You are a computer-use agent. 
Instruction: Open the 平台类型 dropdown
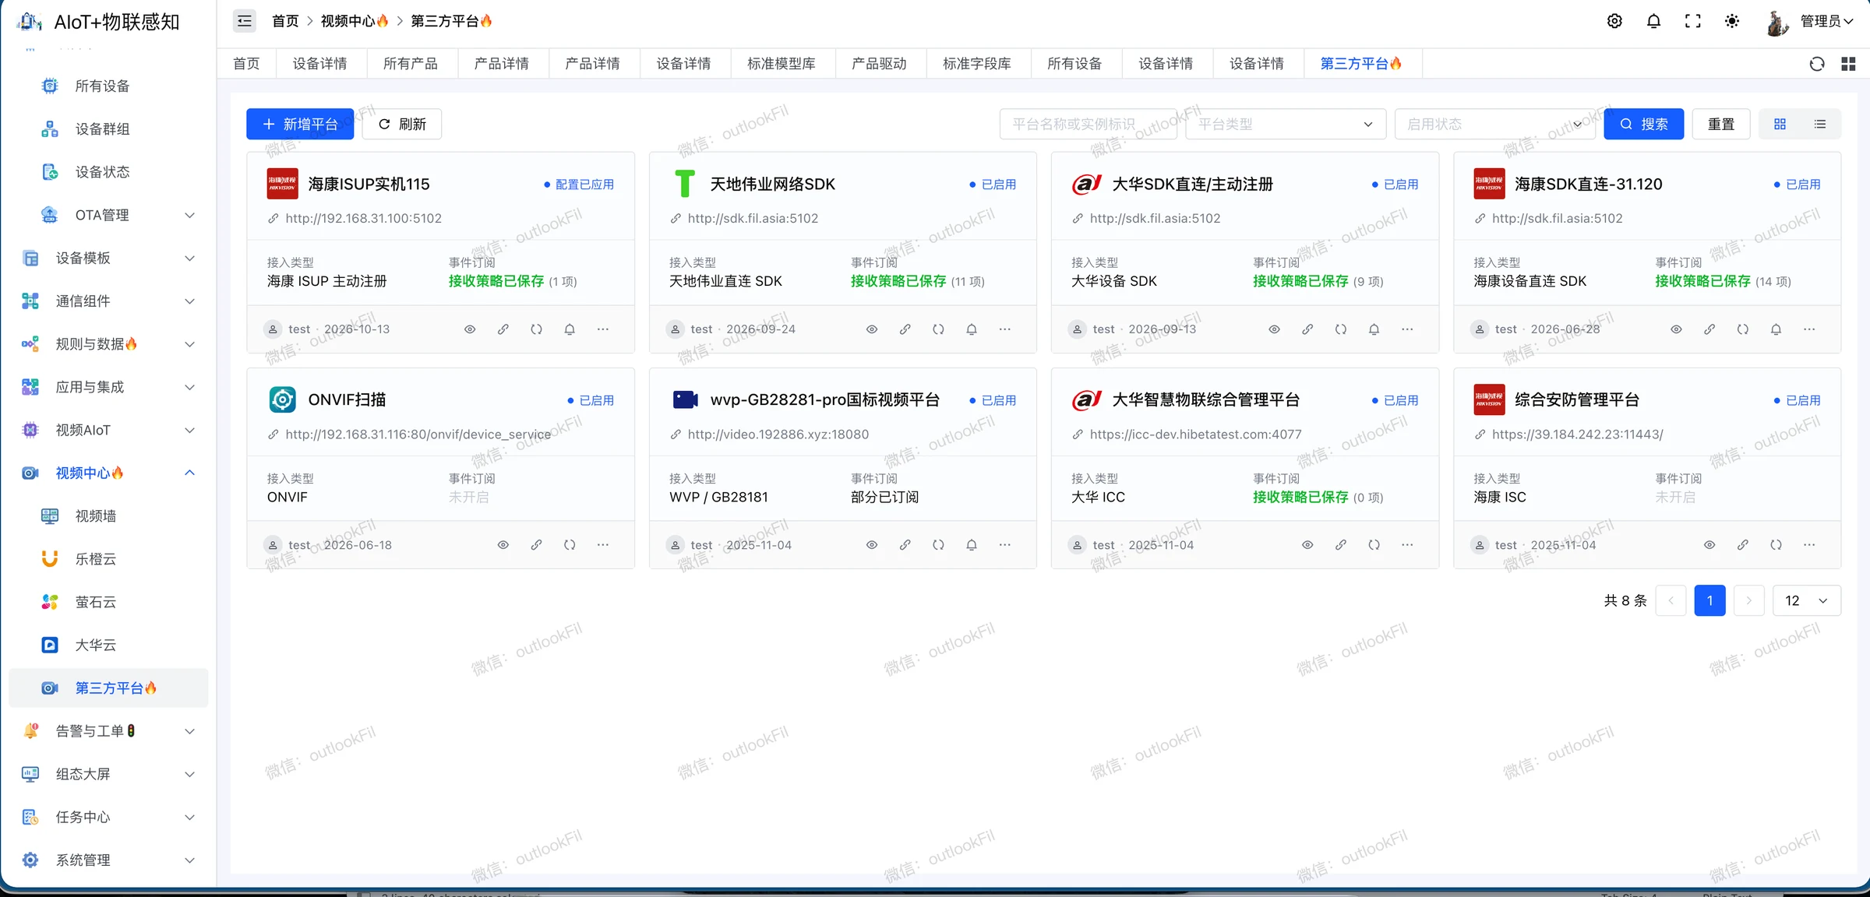tap(1286, 124)
